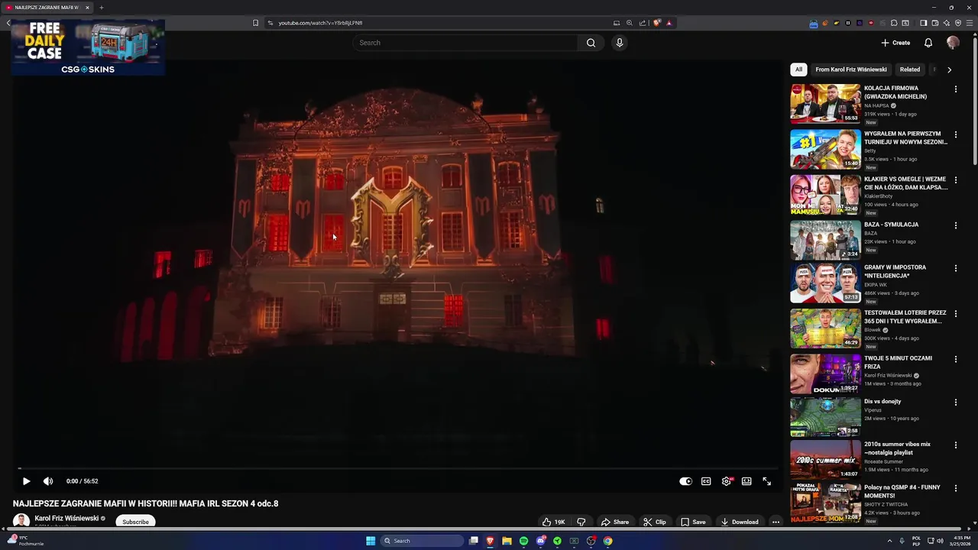The image size is (978, 550).
Task: Open File Explorer from taskbar
Action: tap(507, 541)
